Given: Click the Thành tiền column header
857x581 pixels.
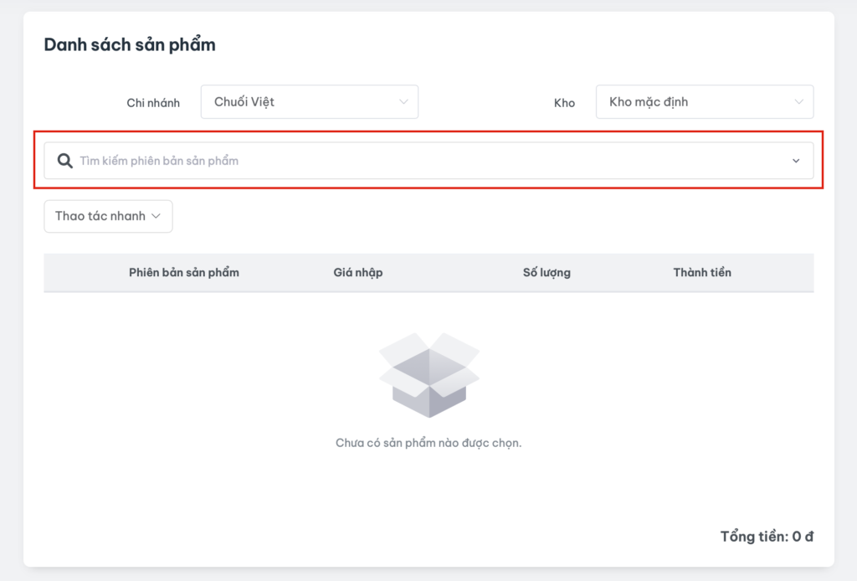Looking at the screenshot, I should 702,273.
